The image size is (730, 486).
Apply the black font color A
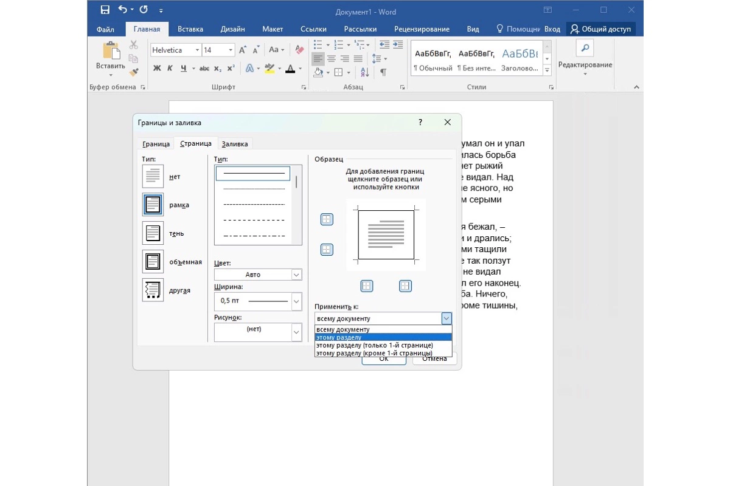[x=290, y=68]
